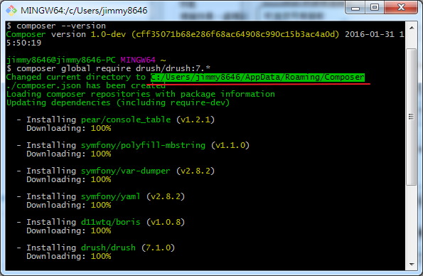Click the scrollbar down arrow

pyautogui.click(x=412, y=264)
